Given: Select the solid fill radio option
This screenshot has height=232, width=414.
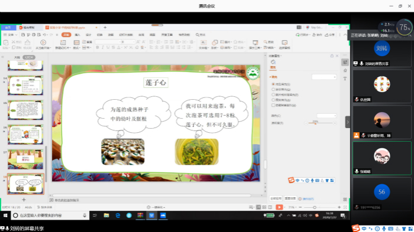Looking at the screenshot, I should (x=273, y=84).
